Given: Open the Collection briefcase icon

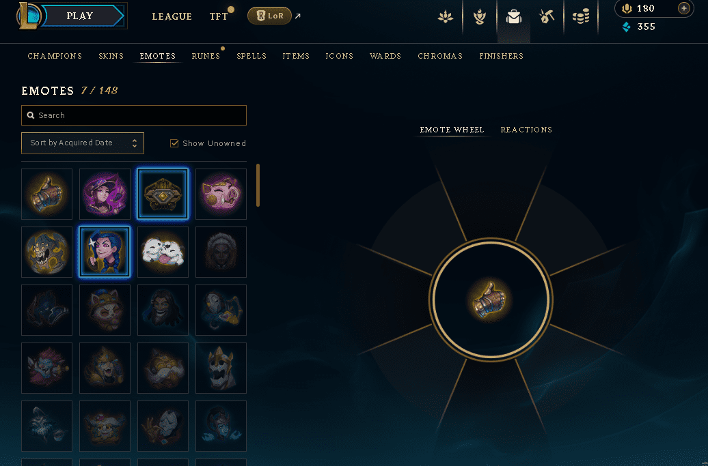Looking at the screenshot, I should click(x=513, y=17).
